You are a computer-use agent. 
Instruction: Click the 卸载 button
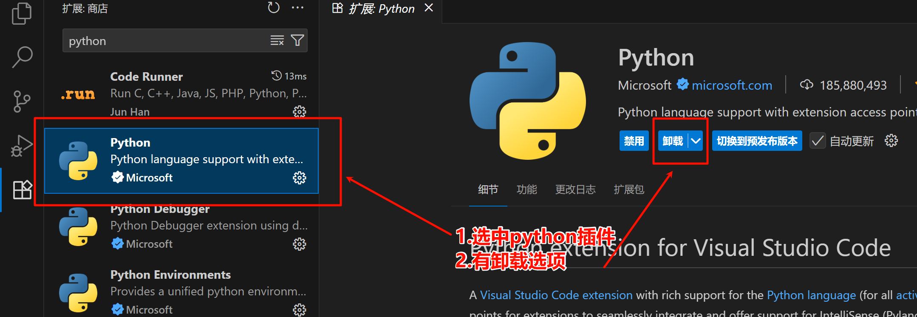click(673, 141)
